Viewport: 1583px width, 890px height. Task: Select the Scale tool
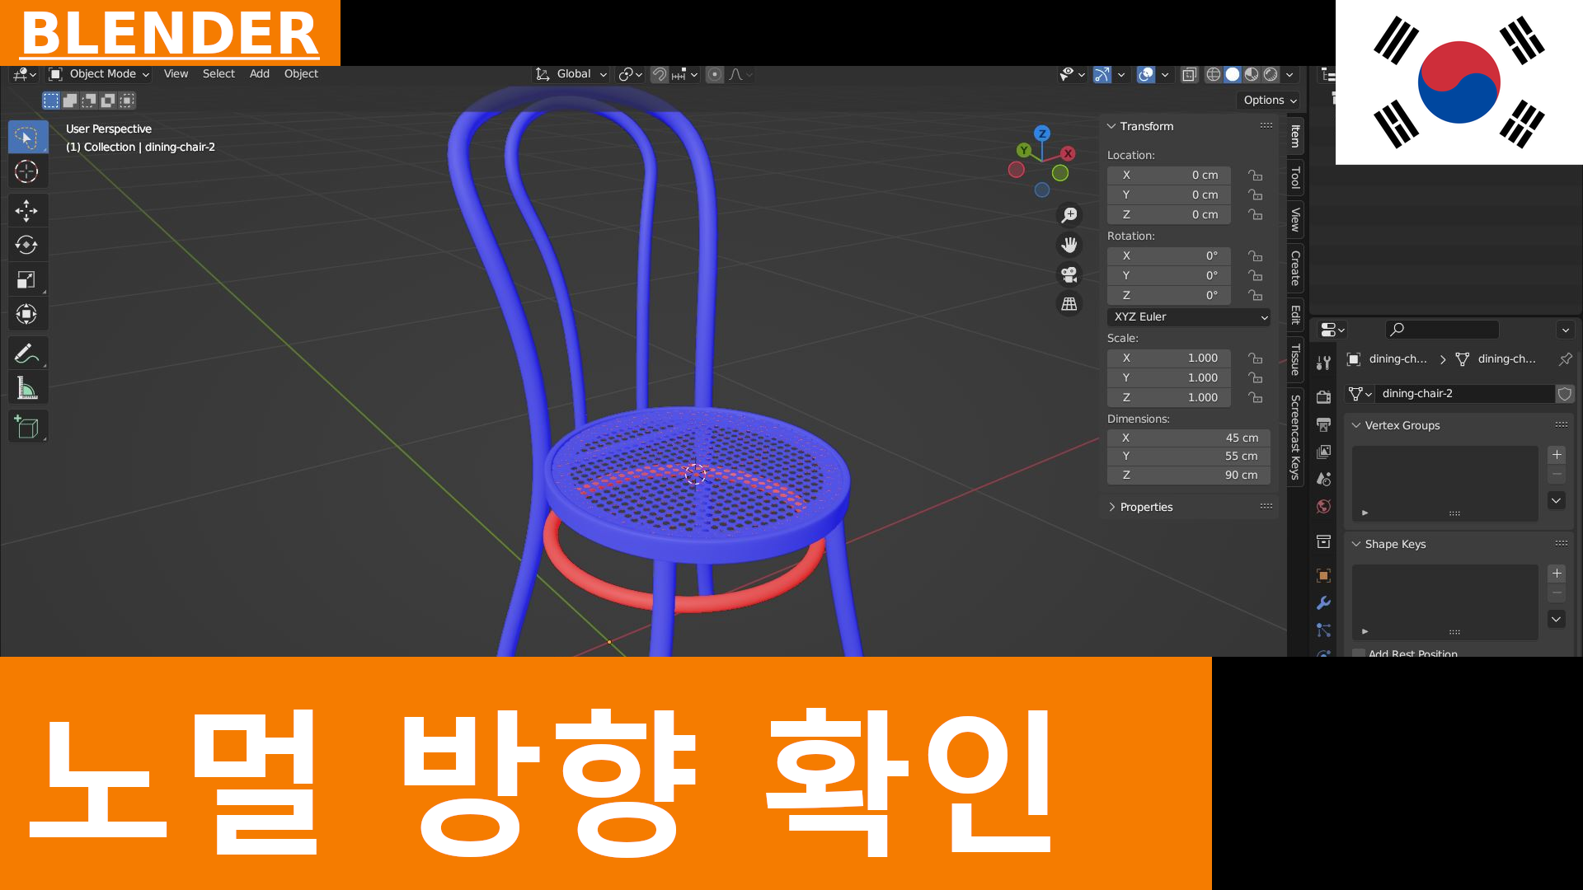click(26, 280)
